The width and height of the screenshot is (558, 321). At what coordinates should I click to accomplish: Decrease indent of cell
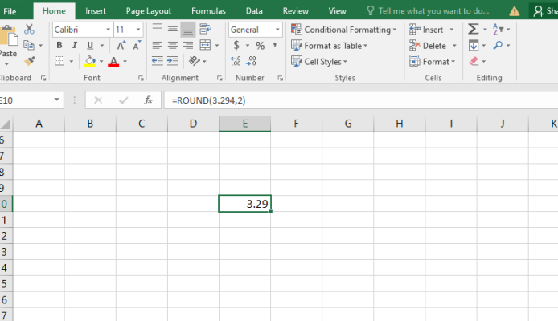[158, 61]
